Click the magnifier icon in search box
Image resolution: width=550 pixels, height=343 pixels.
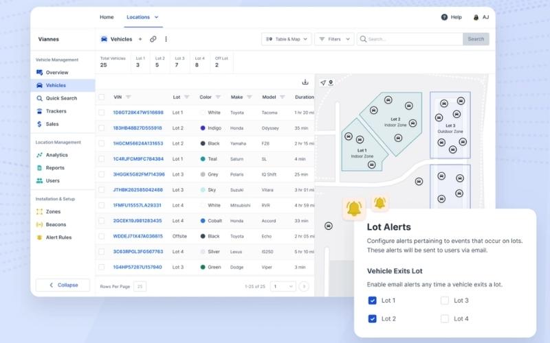pos(363,39)
